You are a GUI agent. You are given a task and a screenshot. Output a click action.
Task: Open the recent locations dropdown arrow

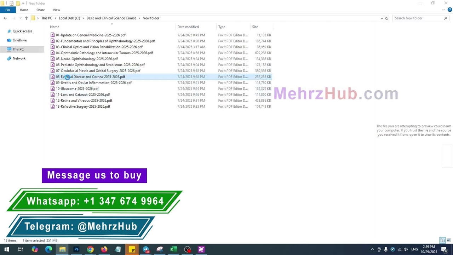tap(20, 18)
